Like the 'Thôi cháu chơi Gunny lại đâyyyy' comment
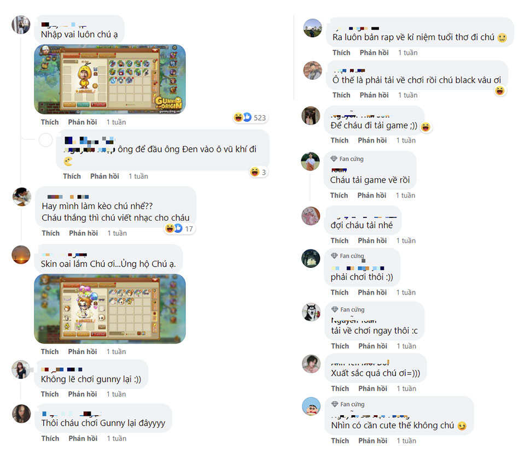The image size is (525, 453). 50,438
